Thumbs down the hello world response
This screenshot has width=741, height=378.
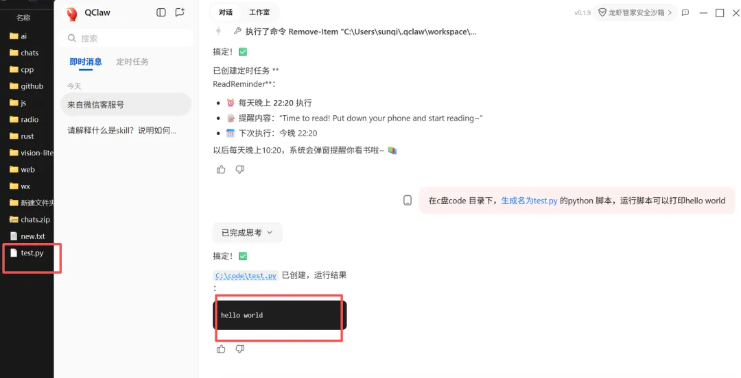click(240, 349)
